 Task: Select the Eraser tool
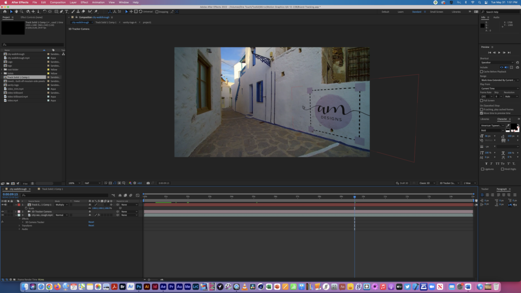83,12
